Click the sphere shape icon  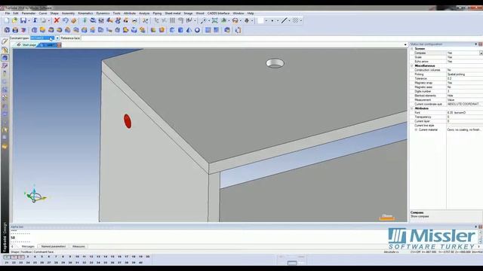(197, 30)
